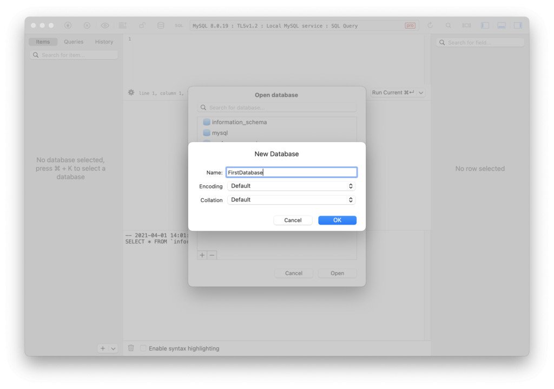Select the SQL query icon in the toolbar

coord(179,25)
